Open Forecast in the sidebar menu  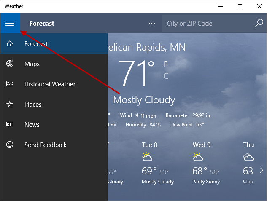(54, 43)
